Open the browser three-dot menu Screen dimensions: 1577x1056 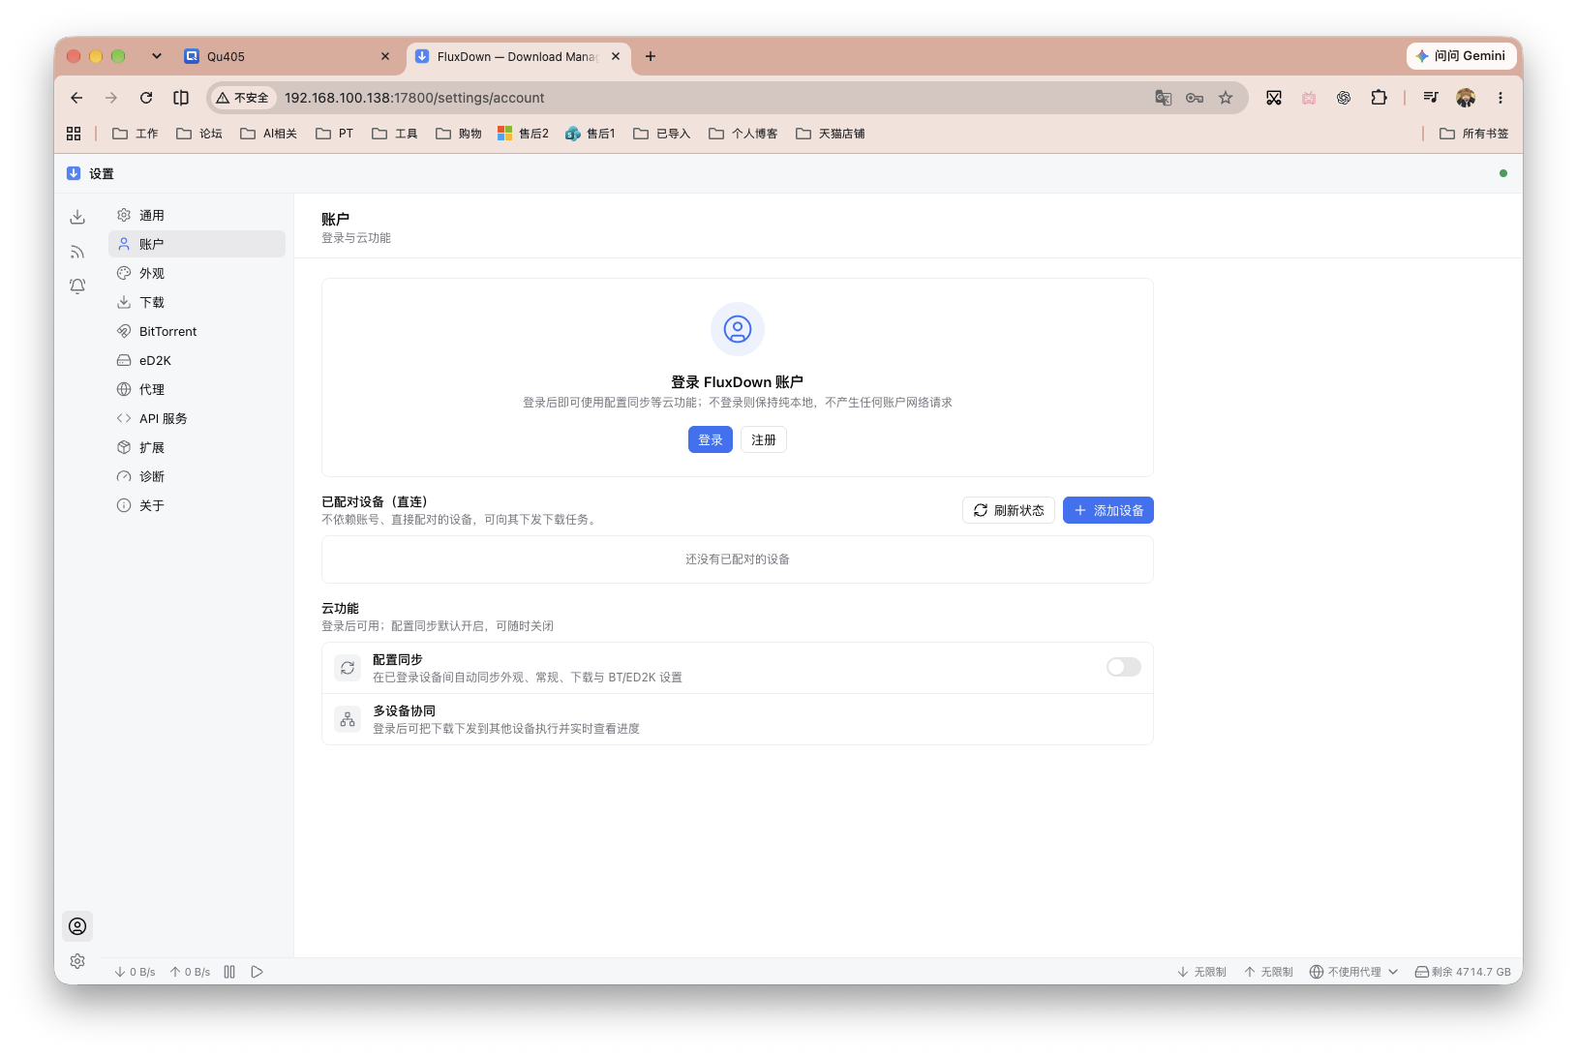coord(1501,98)
